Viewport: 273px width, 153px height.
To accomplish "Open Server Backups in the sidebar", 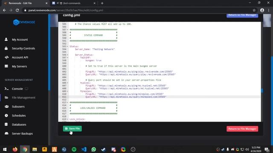I will 22,133.
